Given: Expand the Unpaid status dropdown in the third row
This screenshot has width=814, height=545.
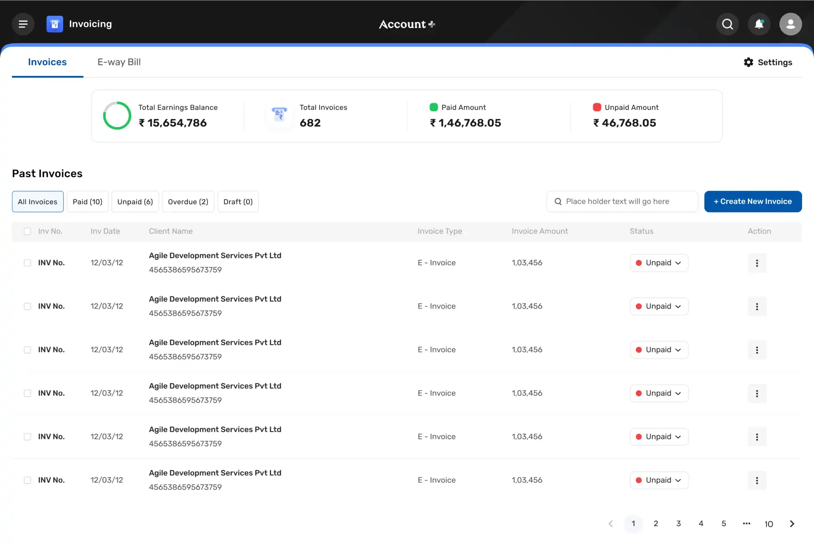Looking at the screenshot, I should coord(659,350).
